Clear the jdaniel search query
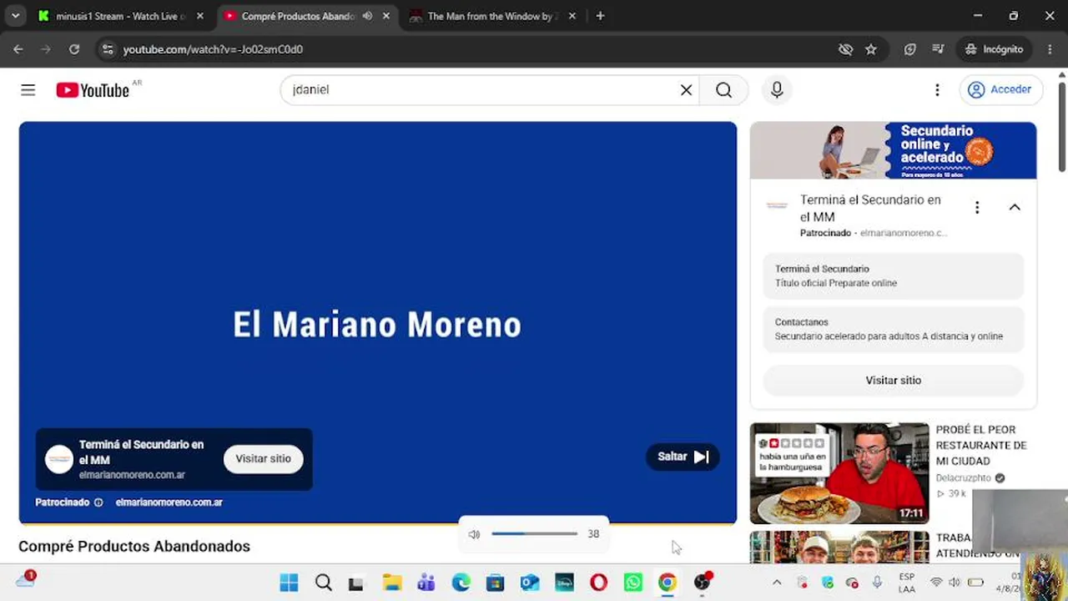The image size is (1068, 601). (x=686, y=90)
